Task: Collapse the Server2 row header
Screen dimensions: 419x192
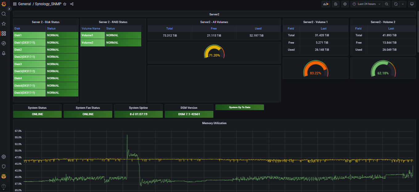Action: [x=214, y=14]
